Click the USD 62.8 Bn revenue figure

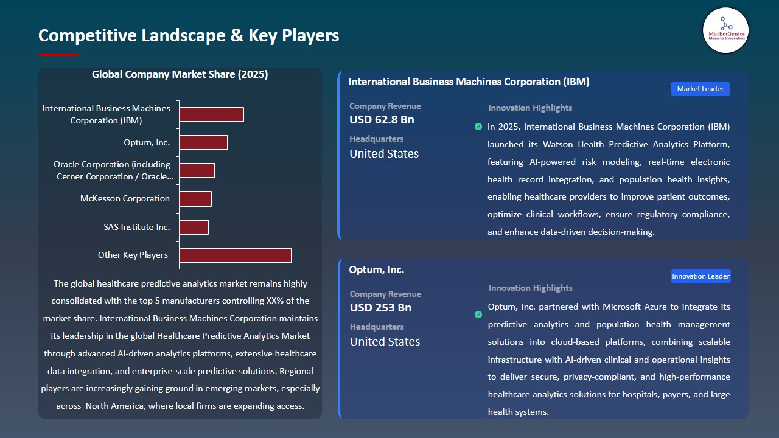381,120
